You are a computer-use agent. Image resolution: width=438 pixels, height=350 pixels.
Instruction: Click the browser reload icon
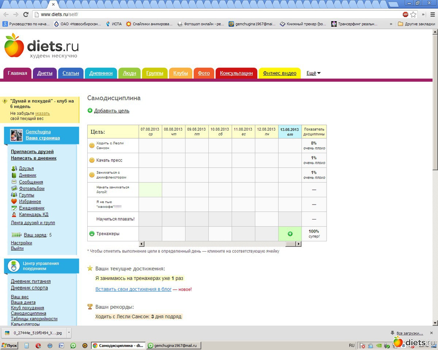[x=26, y=15]
